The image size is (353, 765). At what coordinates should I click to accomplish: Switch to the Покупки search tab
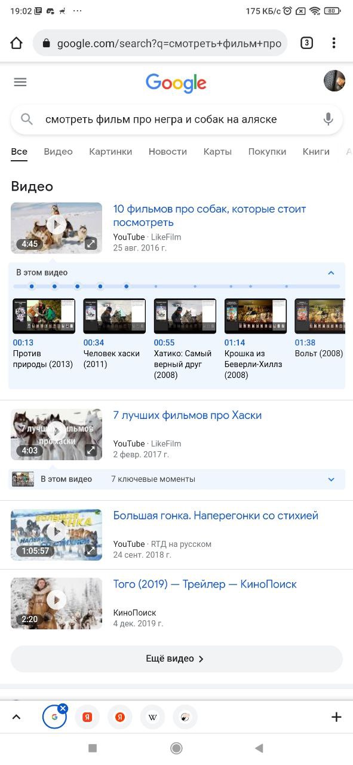point(267,151)
